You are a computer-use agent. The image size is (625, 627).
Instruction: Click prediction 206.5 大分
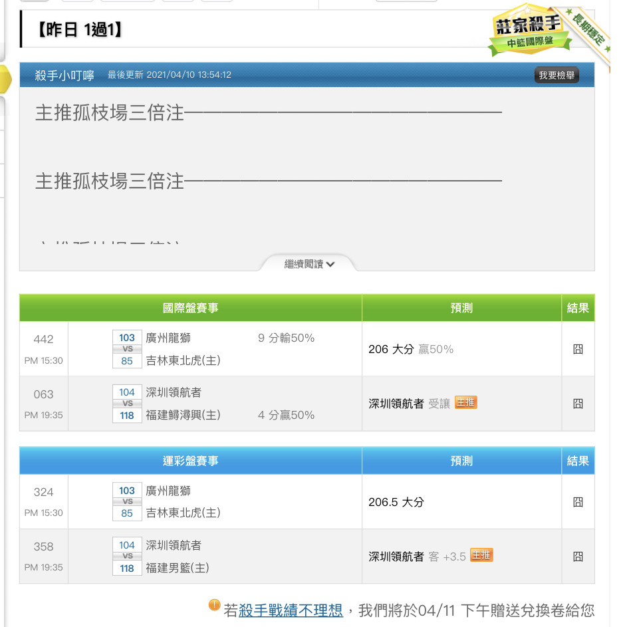[396, 502]
